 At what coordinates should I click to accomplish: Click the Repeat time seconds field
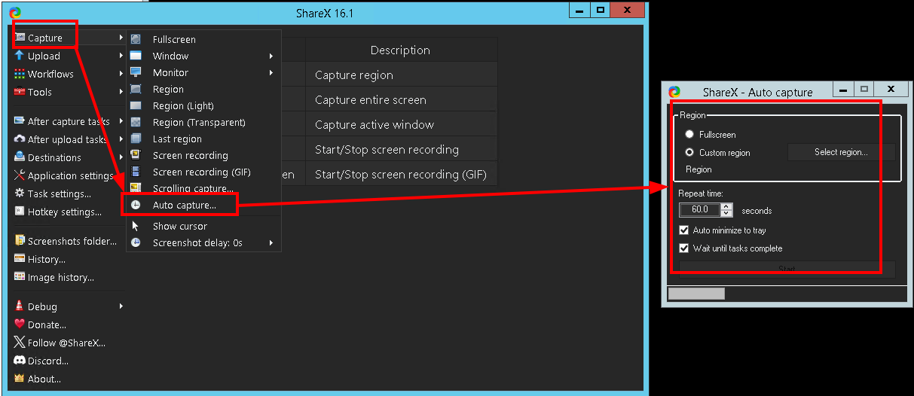point(700,210)
